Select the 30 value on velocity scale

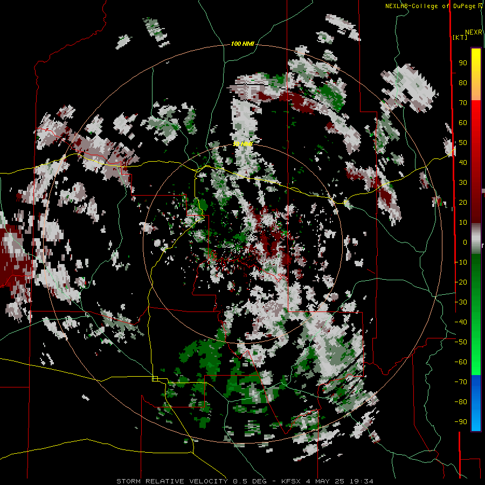[463, 183]
